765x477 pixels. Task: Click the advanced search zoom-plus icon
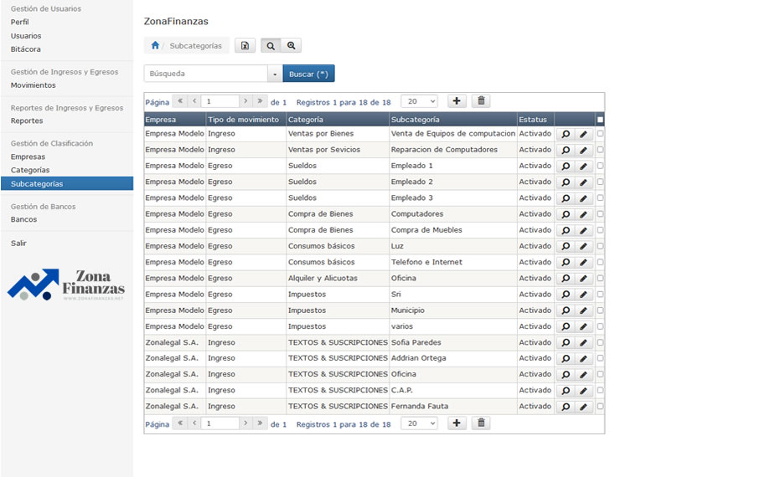(291, 46)
